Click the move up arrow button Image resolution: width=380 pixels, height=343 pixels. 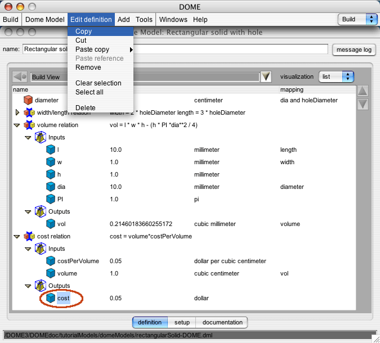363,91
